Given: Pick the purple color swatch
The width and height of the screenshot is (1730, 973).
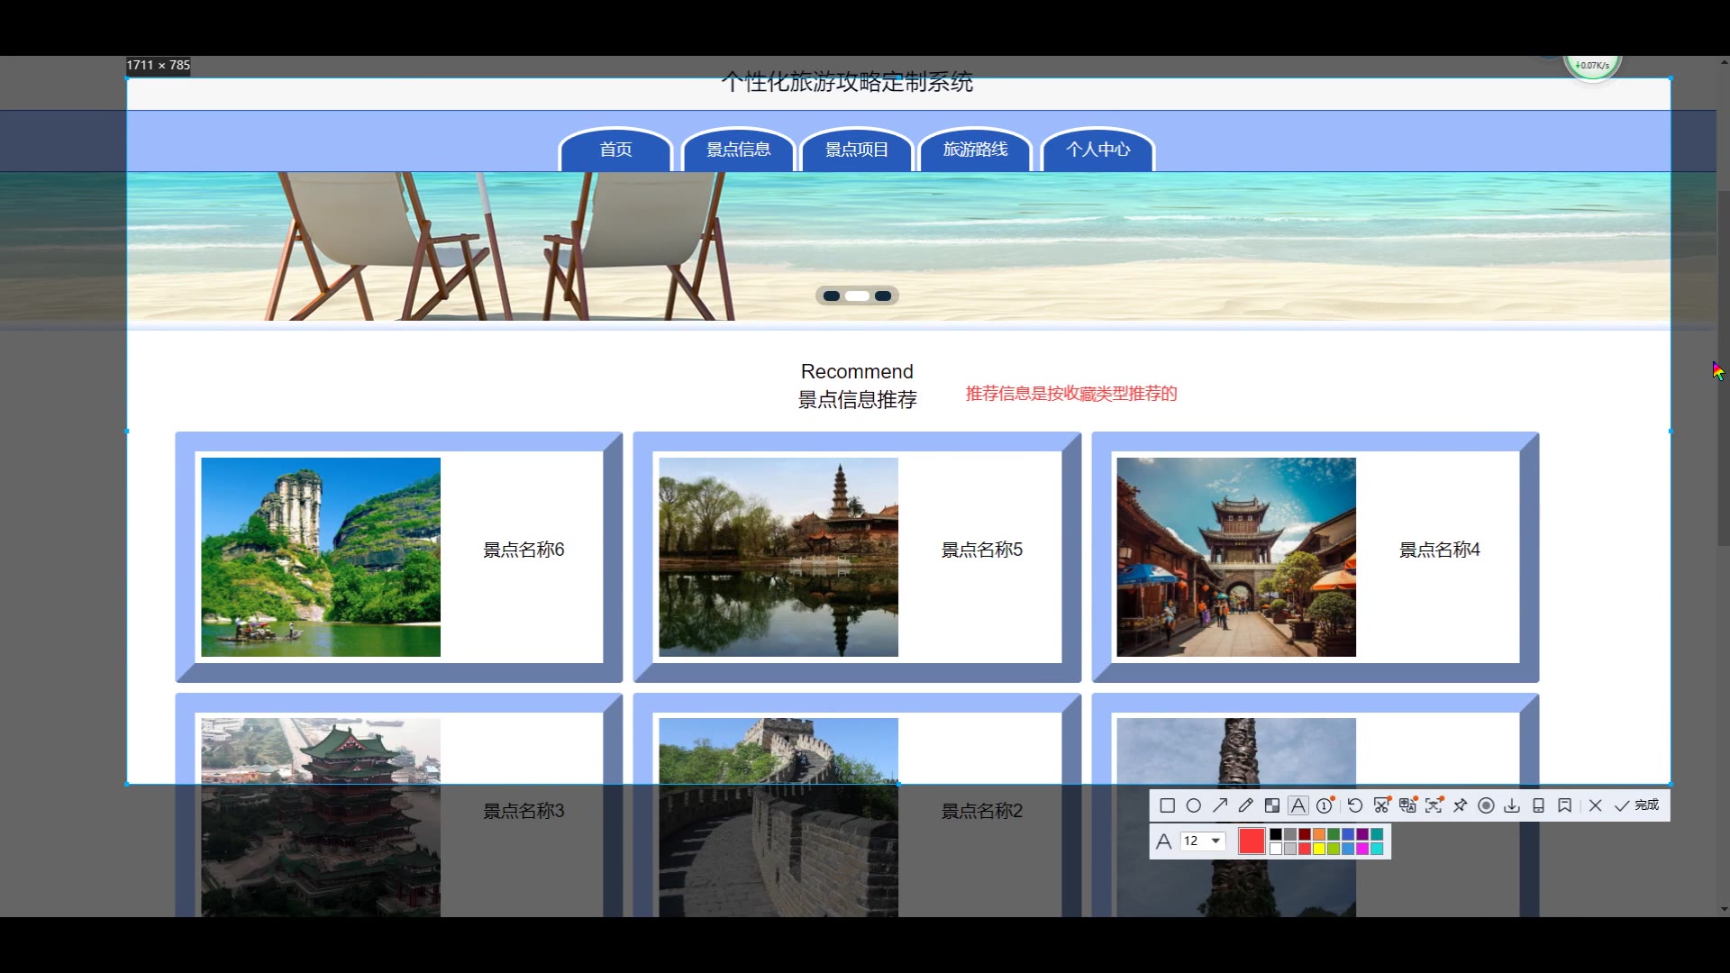Looking at the screenshot, I should (x=1362, y=834).
